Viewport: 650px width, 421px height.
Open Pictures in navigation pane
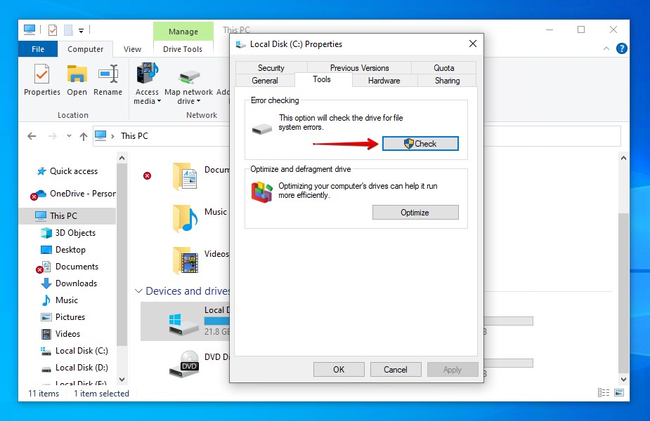[x=63, y=317]
